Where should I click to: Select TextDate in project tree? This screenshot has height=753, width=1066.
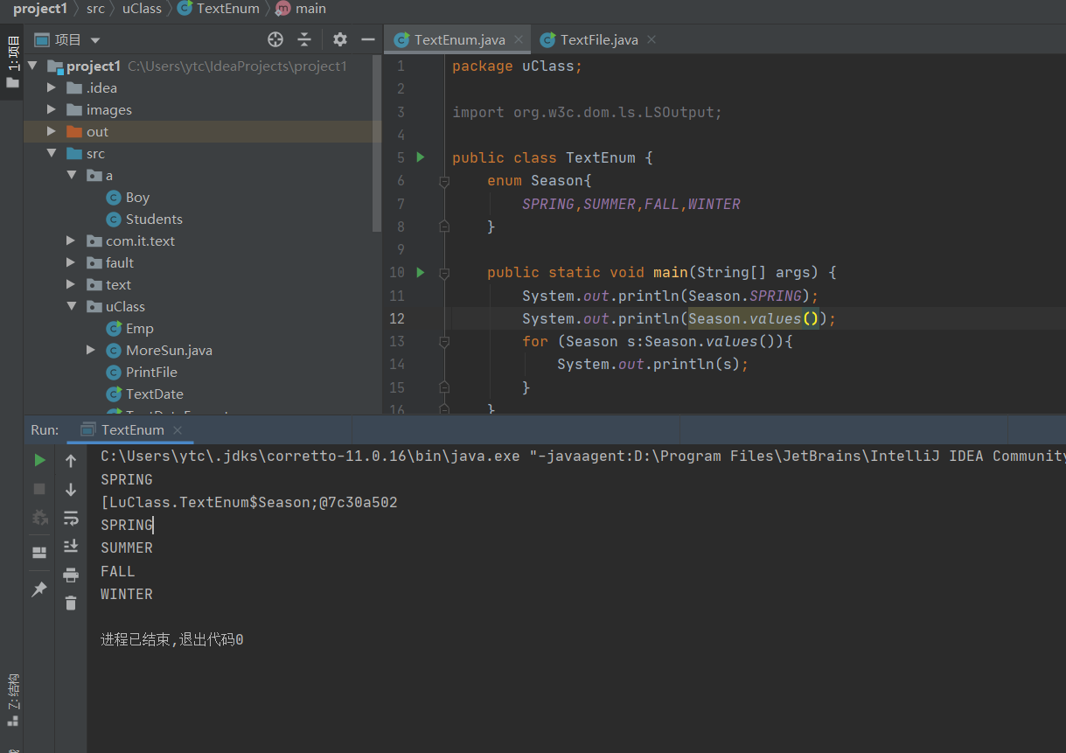tap(154, 394)
